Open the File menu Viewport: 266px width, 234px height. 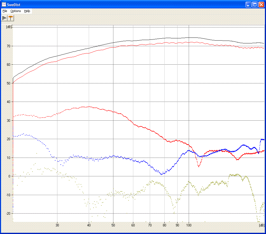pyautogui.click(x=5, y=11)
